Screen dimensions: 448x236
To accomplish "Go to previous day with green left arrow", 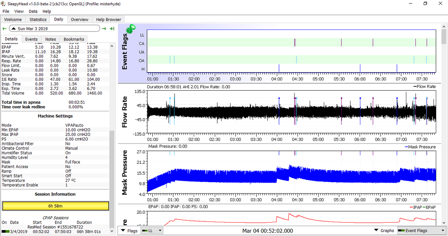I will pos(5,29).
